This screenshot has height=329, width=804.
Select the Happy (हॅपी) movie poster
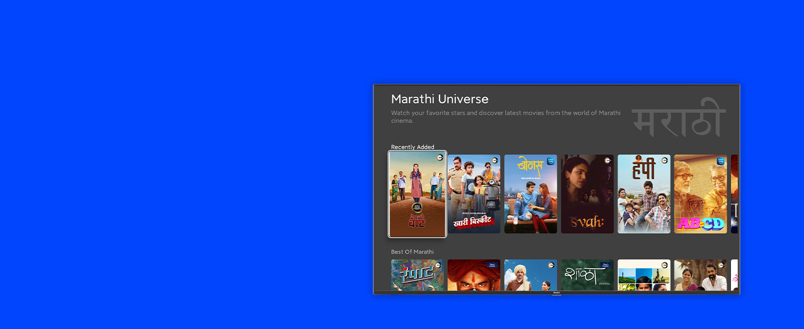(644, 194)
